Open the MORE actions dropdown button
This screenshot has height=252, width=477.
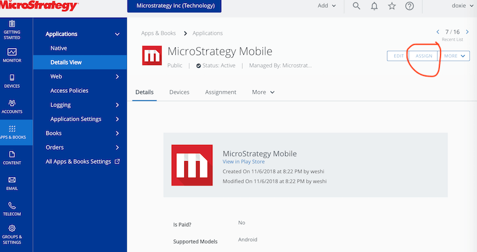point(454,56)
